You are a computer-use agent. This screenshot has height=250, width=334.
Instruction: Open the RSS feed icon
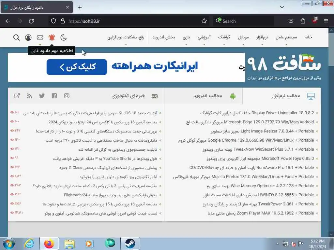coord(29,96)
